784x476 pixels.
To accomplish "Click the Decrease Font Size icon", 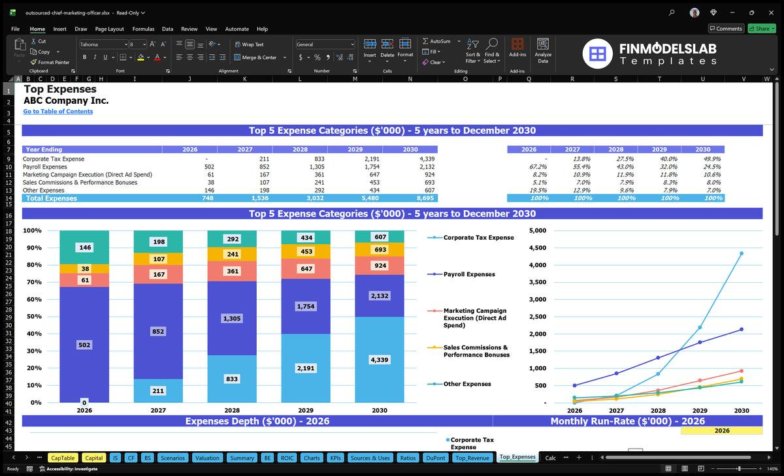I will point(163,44).
